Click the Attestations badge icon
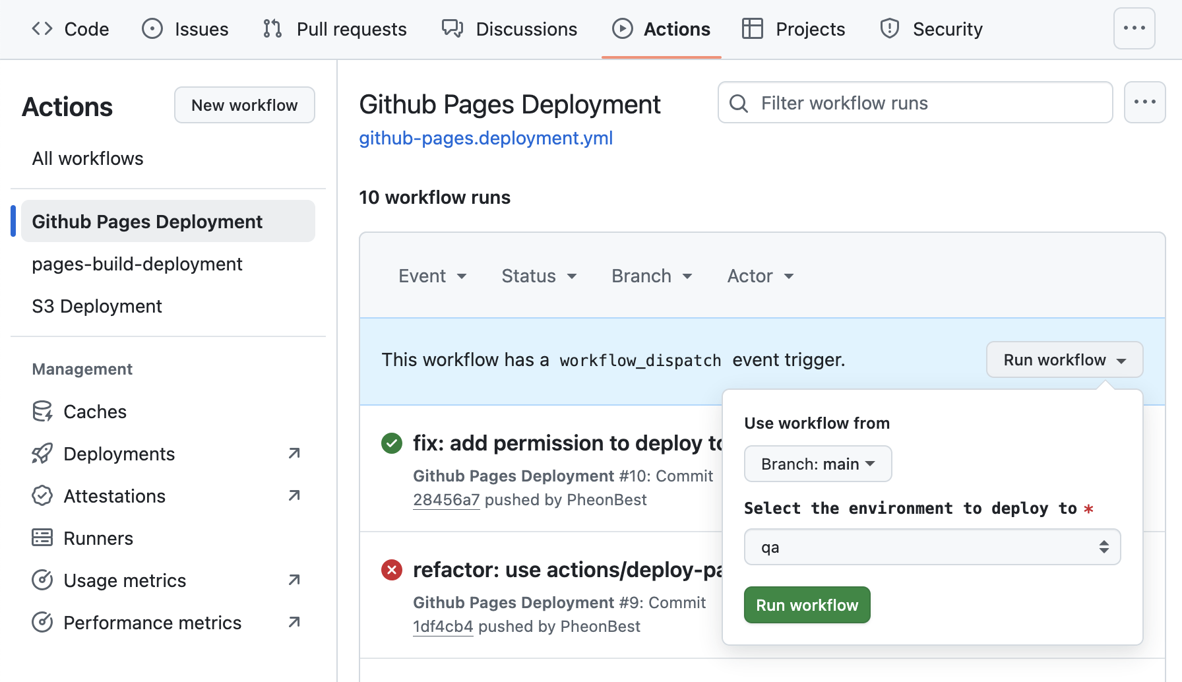This screenshot has height=682, width=1182. pos(42,495)
